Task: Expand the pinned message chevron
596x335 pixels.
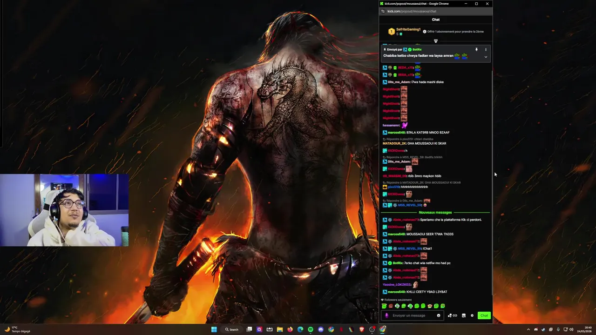Action: 486,57
